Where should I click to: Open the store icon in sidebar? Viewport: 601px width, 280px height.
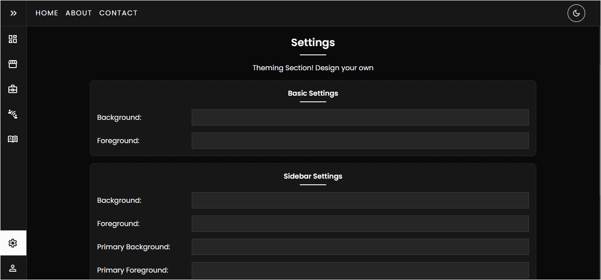coord(13,64)
